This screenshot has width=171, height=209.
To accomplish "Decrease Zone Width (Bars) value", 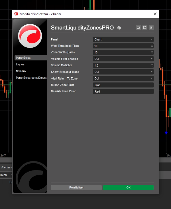I will [152, 53].
